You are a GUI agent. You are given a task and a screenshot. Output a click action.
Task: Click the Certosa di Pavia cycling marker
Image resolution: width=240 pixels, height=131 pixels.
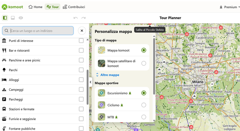point(191,127)
